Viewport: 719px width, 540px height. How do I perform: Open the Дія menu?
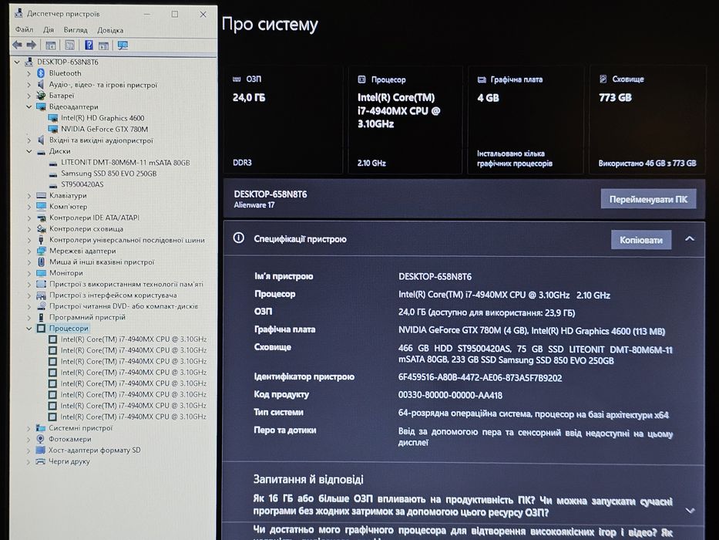[x=49, y=30]
